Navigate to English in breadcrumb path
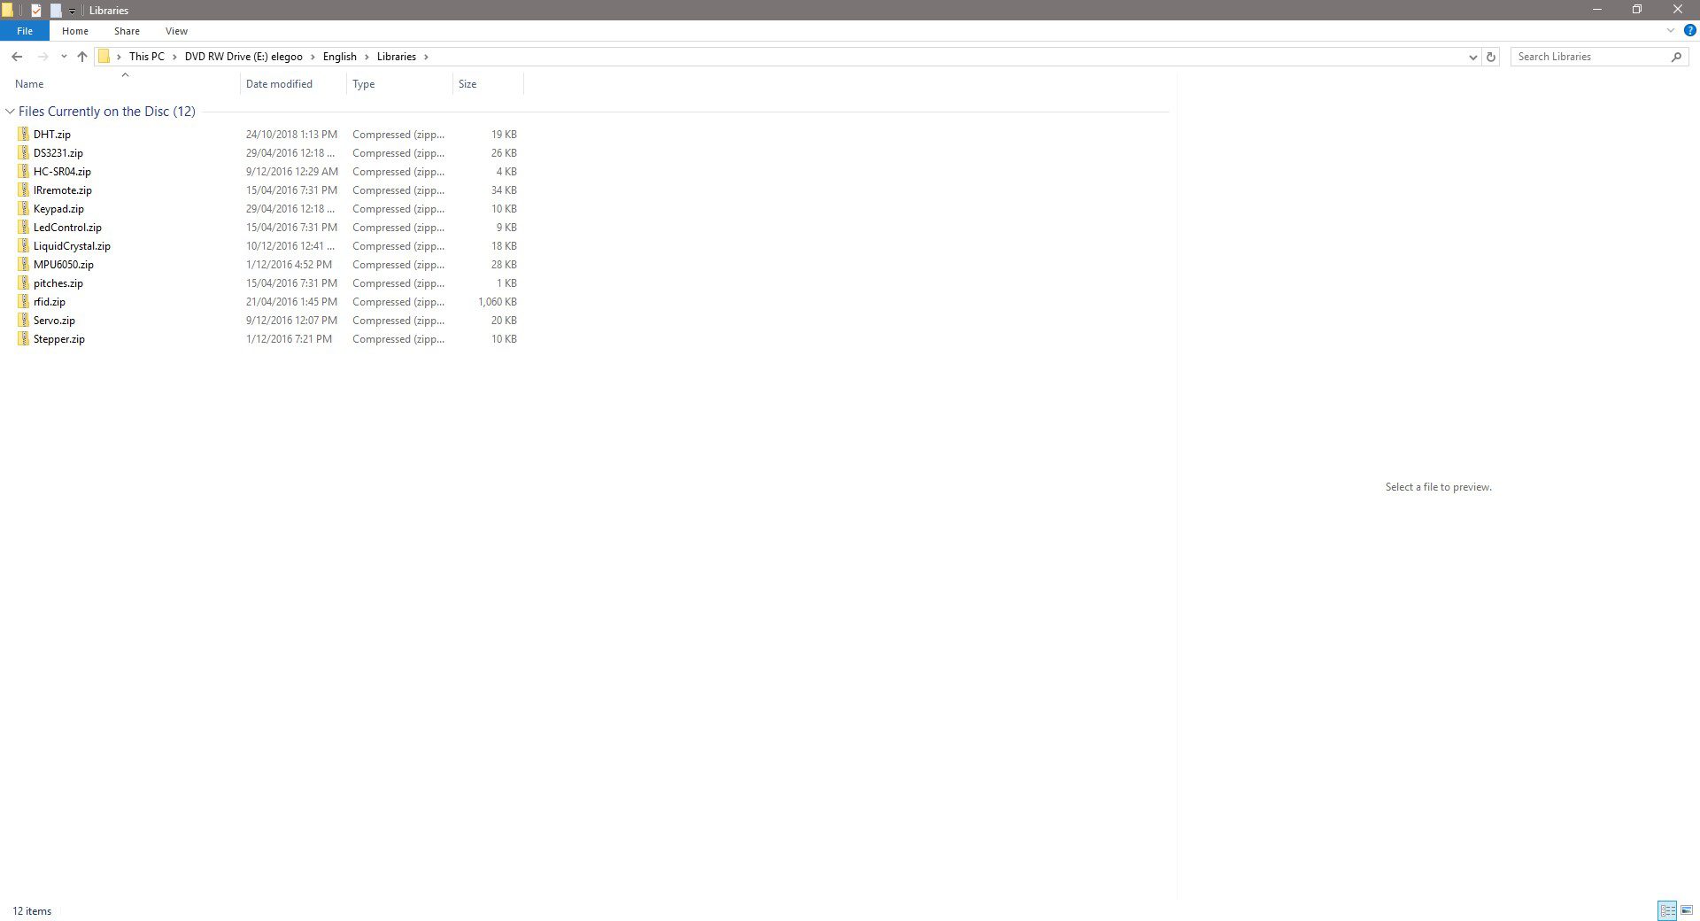The width and height of the screenshot is (1700, 921). click(339, 57)
